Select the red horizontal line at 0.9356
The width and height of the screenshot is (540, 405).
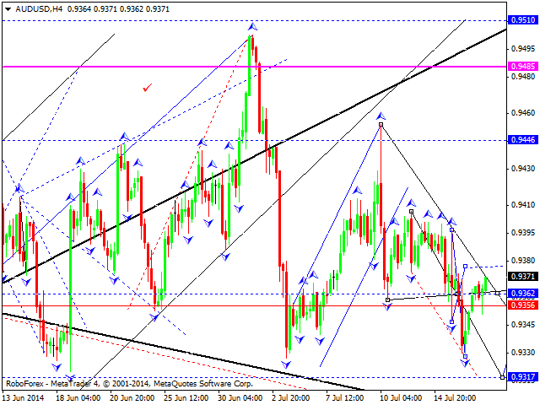[x=254, y=305]
